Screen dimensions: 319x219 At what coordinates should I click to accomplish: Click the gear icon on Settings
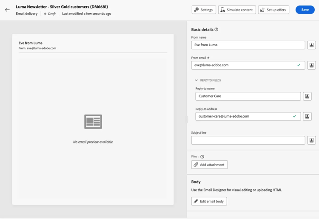point(197,10)
